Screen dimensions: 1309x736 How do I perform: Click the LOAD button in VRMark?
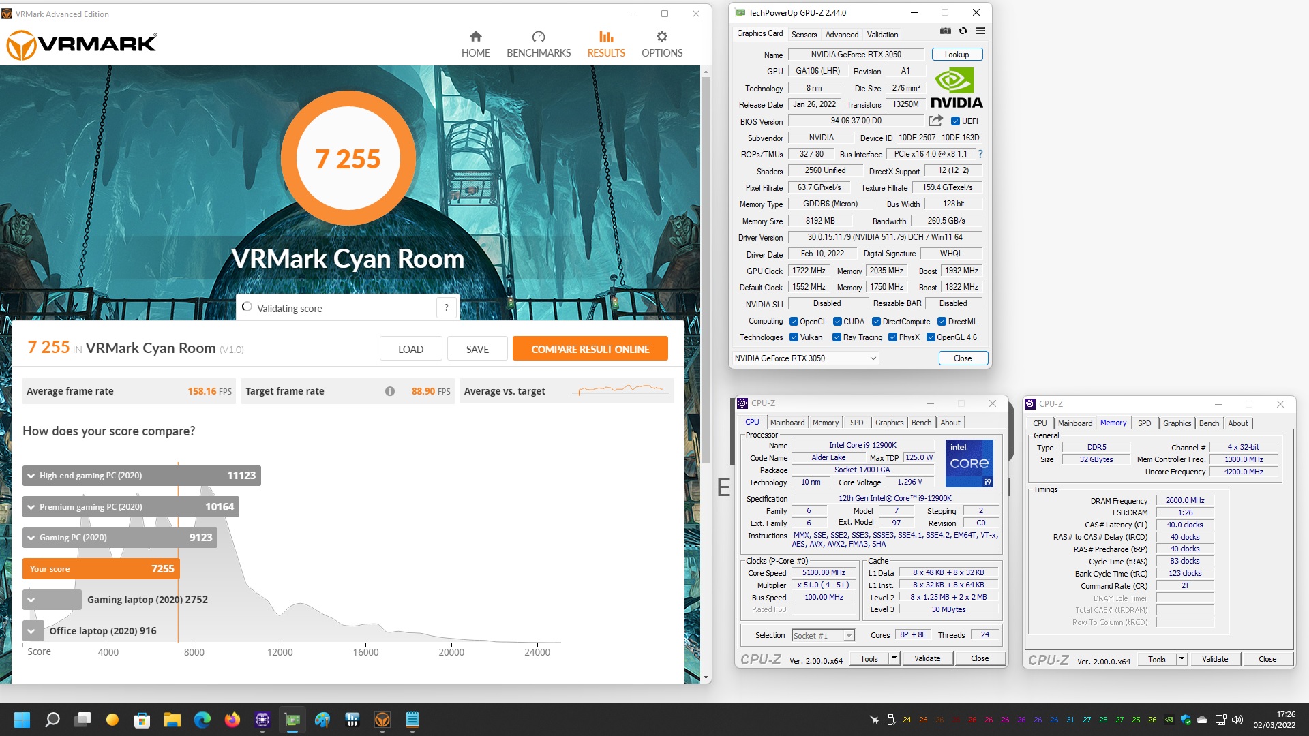click(410, 349)
